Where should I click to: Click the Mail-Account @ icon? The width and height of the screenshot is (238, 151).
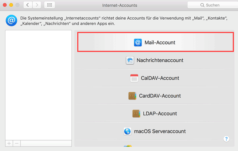138,42
